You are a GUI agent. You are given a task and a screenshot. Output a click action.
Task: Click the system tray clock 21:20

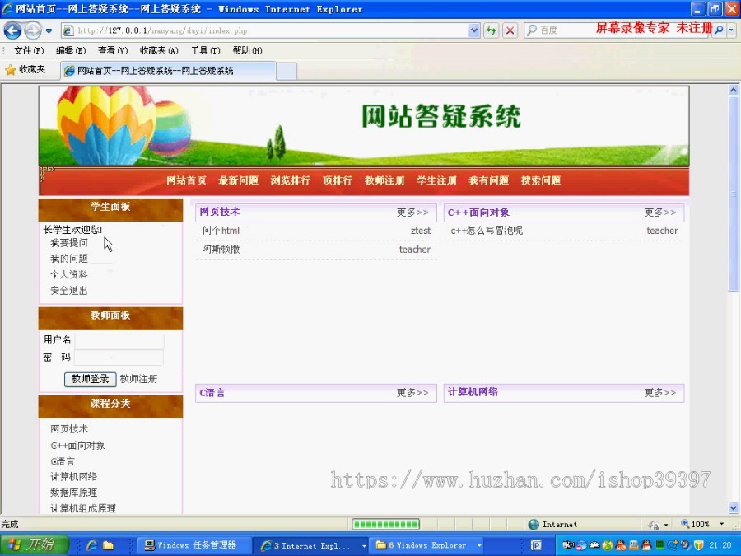[720, 545]
